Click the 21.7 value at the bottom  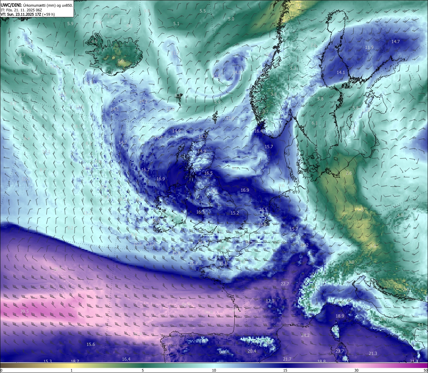coord(287,359)
